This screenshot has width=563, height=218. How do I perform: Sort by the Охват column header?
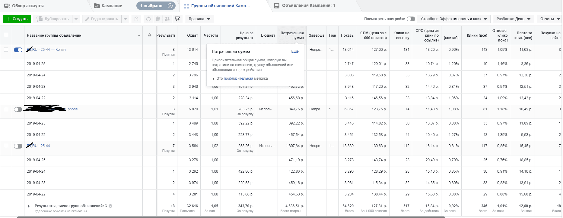[x=189, y=35]
